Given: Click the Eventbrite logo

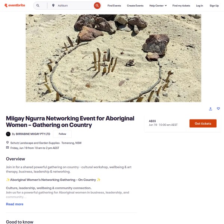Looking at the screenshot, I should tap(15, 6).
